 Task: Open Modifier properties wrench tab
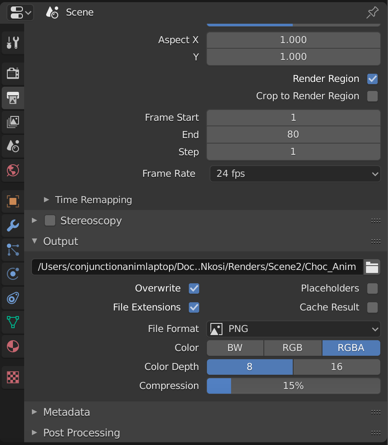coord(13,226)
